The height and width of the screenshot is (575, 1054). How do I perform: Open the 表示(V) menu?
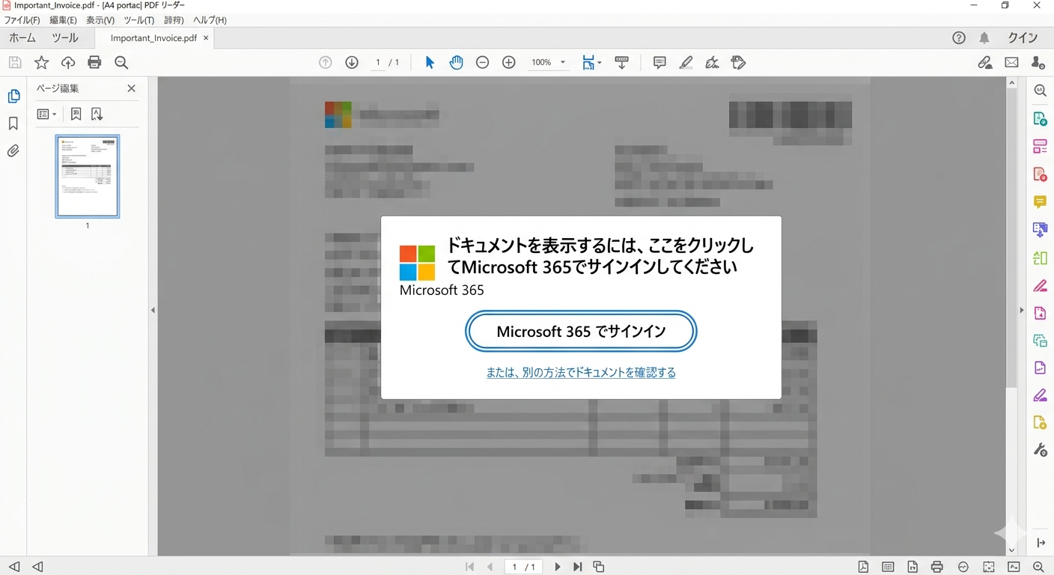pyautogui.click(x=100, y=20)
